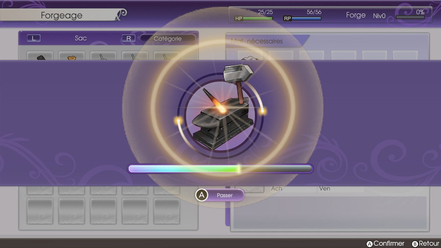This screenshot has height=248, width=441.
Task: Click the blue RP bar
Action: coord(307,19)
